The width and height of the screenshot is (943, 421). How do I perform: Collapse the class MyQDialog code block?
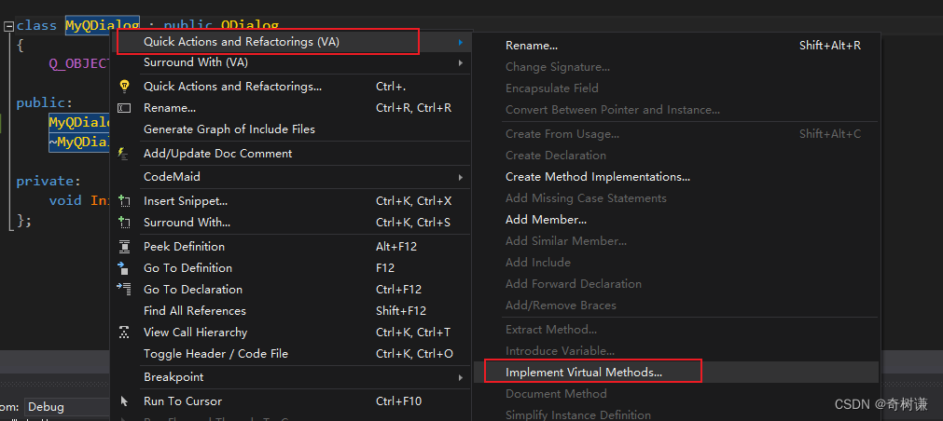pyautogui.click(x=8, y=26)
